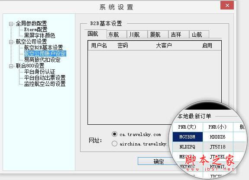The height and width of the screenshot is (180, 249).
Task: Select PNR cell MGYBBM
Action: (188, 137)
